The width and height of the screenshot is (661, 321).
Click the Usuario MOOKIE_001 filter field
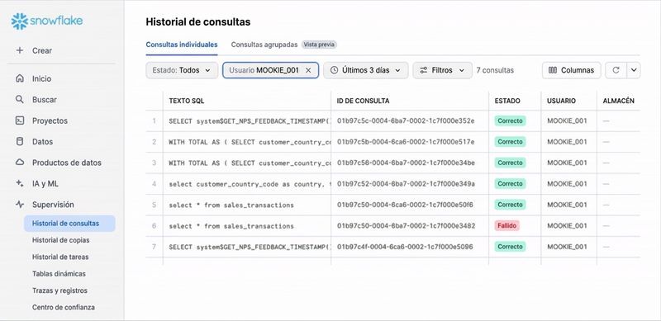pos(270,70)
